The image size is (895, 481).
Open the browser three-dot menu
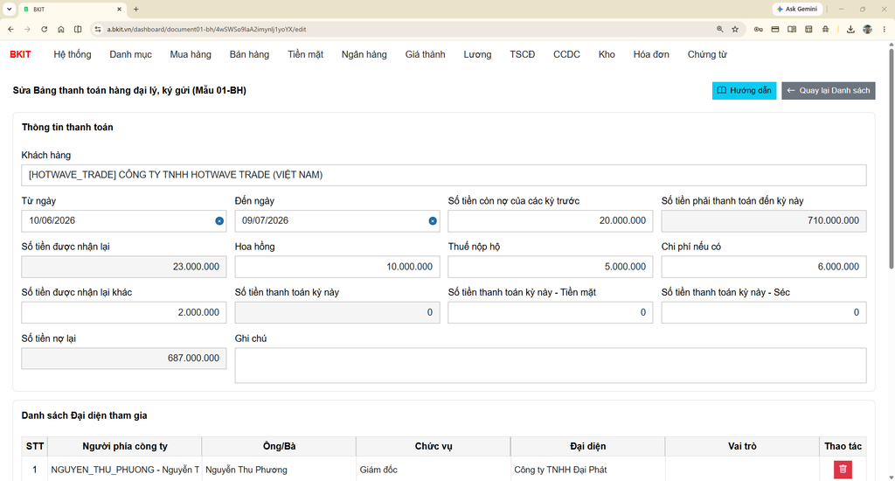click(x=885, y=29)
